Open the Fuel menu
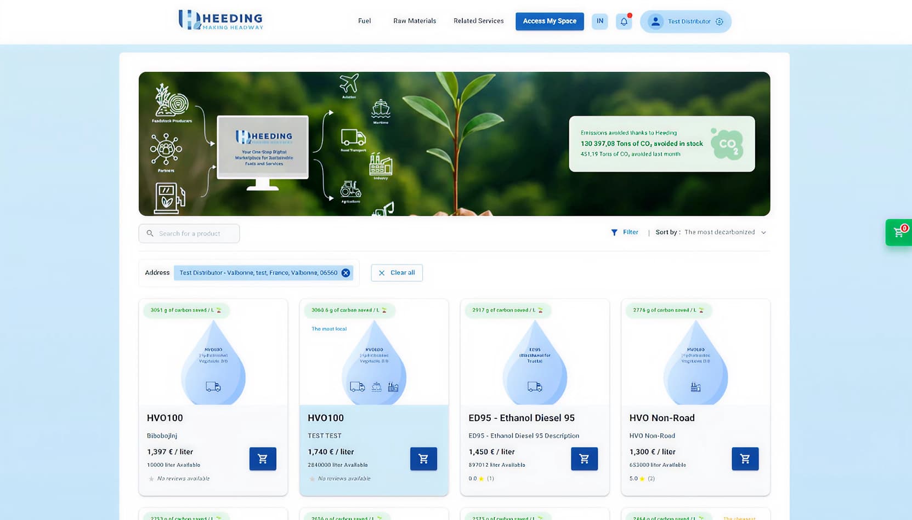The image size is (912, 520). (x=365, y=21)
